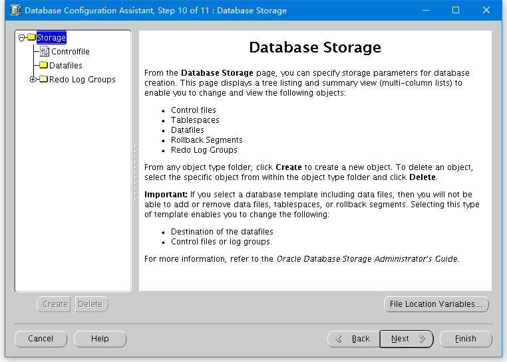
Task: Click the Controlfile document icon
Action: coord(45,51)
